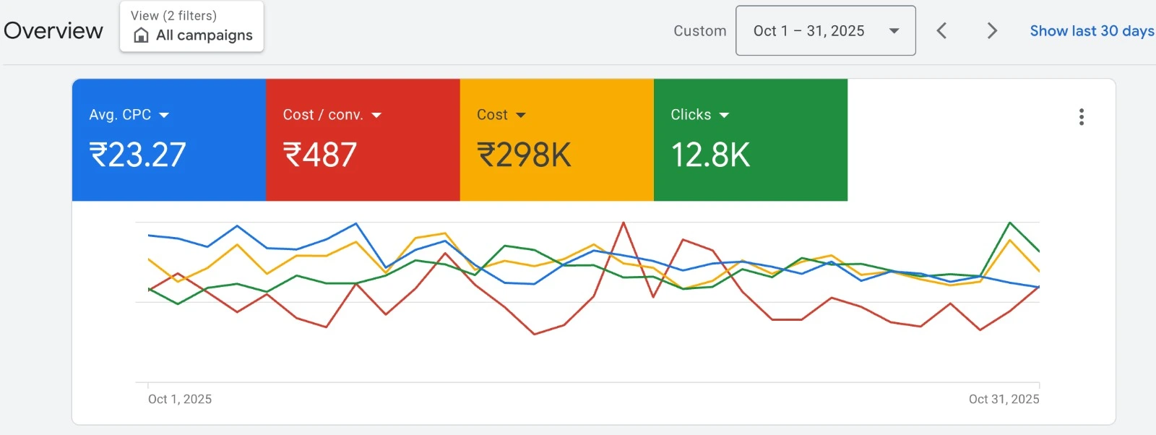The image size is (1156, 435).
Task: Open the Clicks metric dropdown arrow
Action: (724, 116)
